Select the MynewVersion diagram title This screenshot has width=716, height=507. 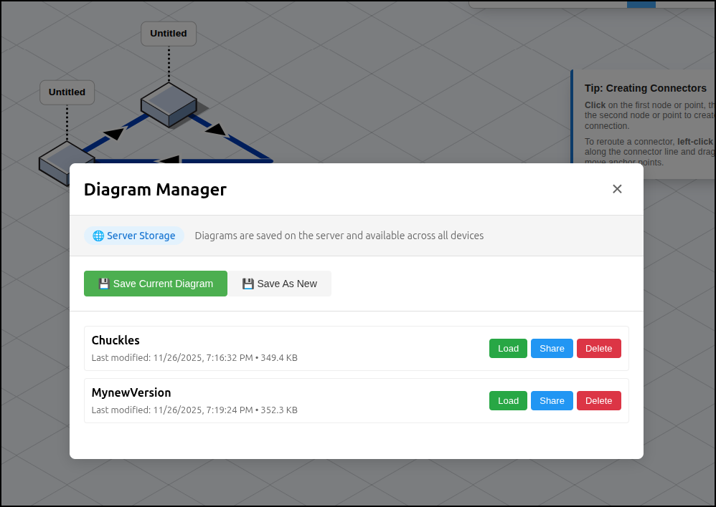click(x=131, y=392)
